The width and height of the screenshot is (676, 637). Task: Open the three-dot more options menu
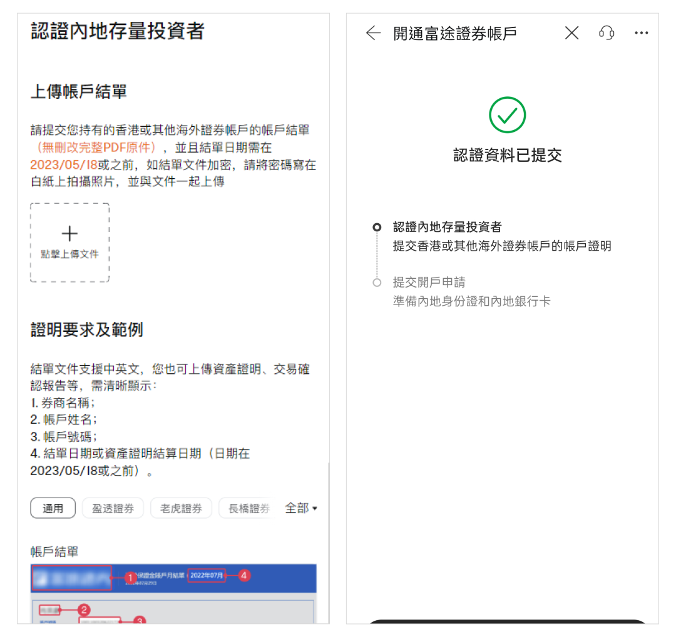coord(641,33)
